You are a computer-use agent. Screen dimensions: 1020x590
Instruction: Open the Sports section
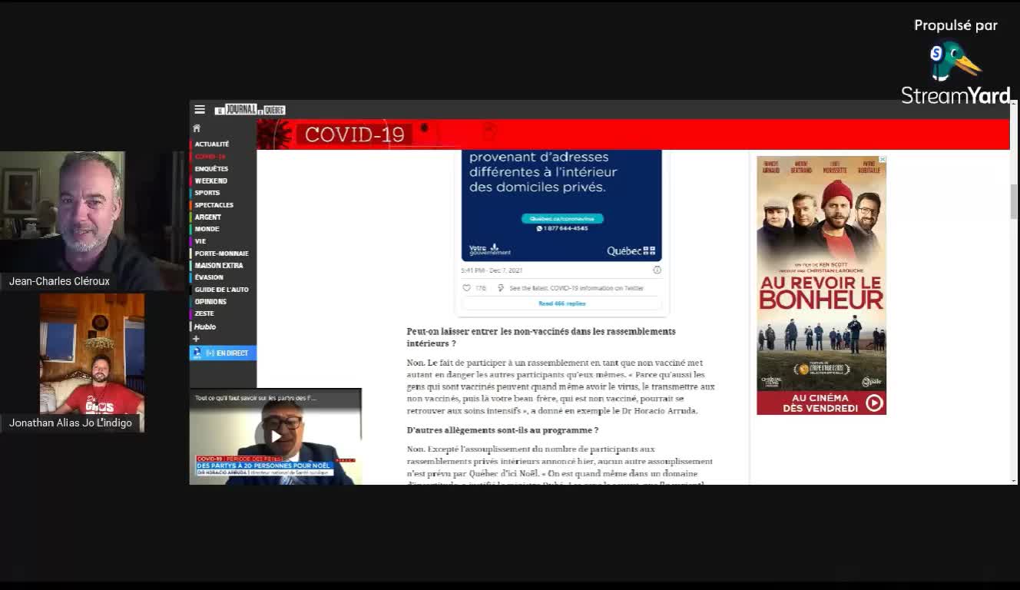(207, 193)
